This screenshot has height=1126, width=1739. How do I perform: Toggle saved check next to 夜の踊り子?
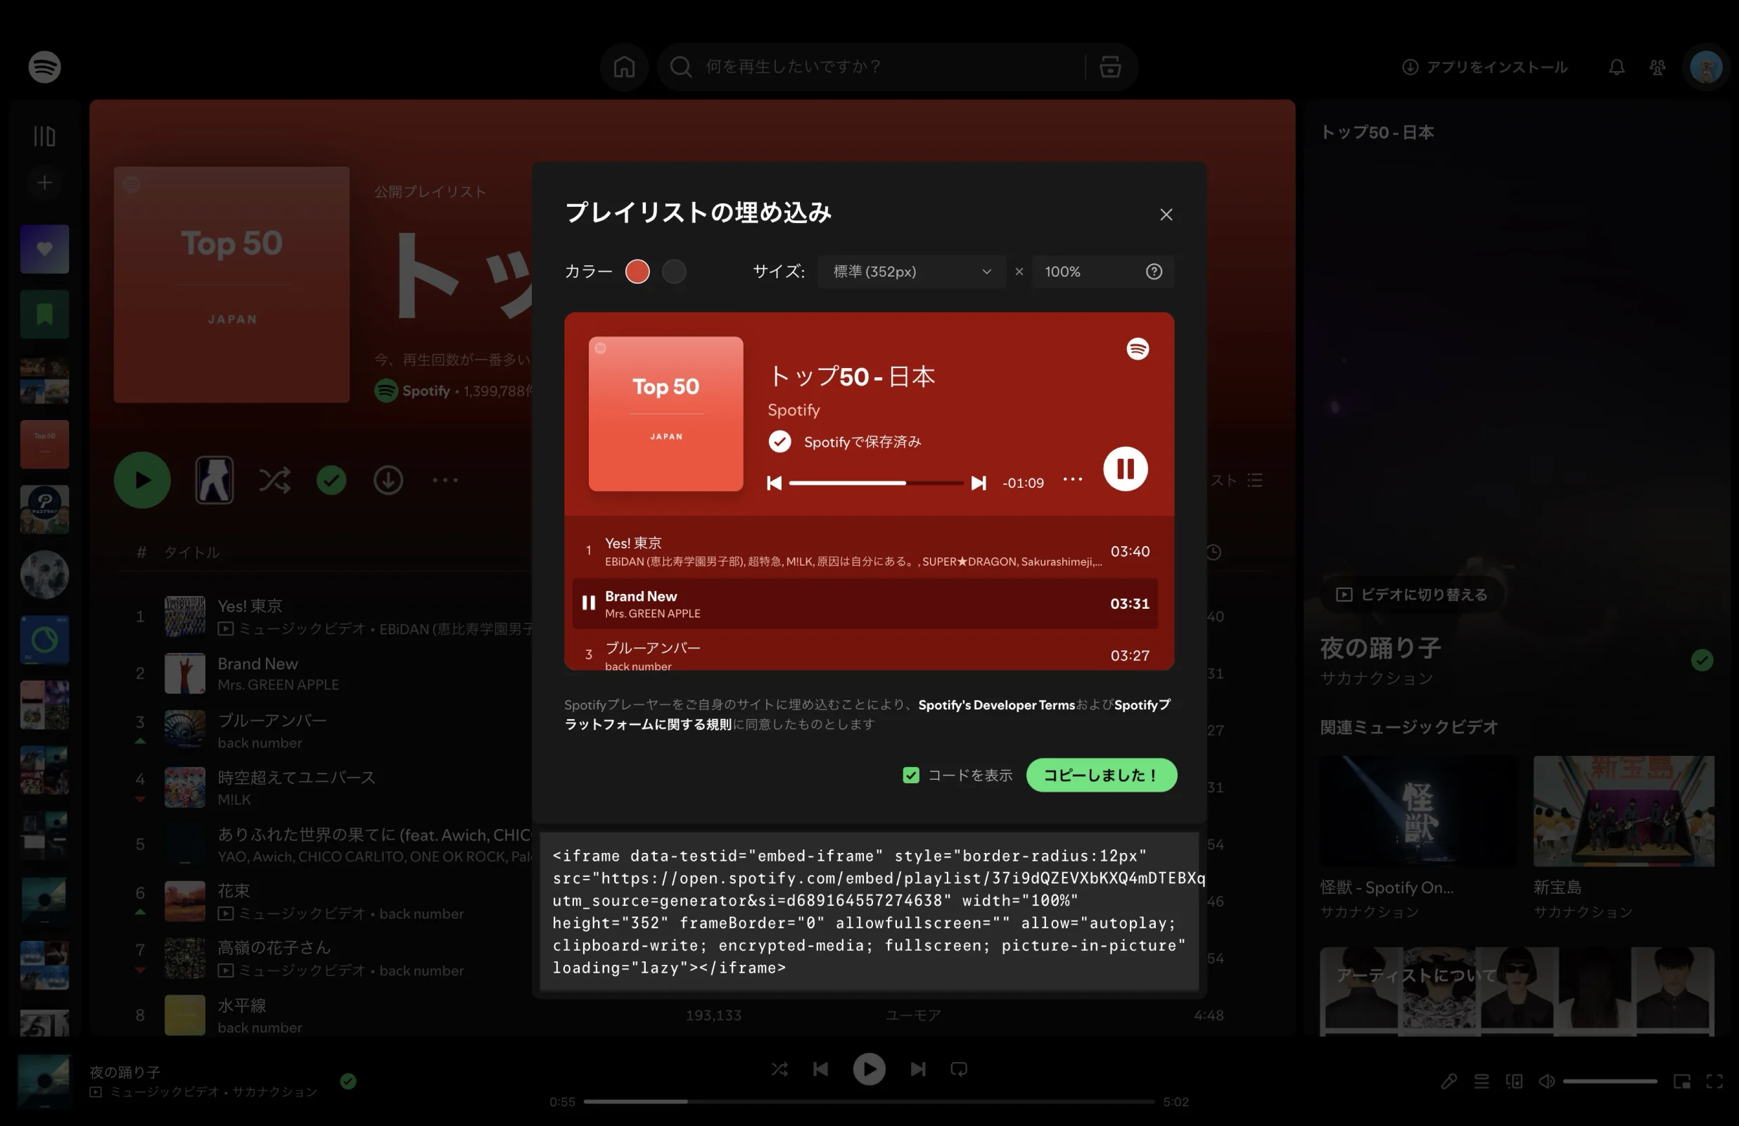tap(1702, 660)
